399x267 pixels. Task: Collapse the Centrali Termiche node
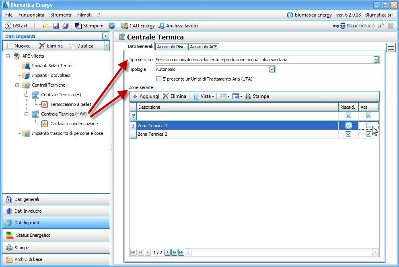pos(17,85)
